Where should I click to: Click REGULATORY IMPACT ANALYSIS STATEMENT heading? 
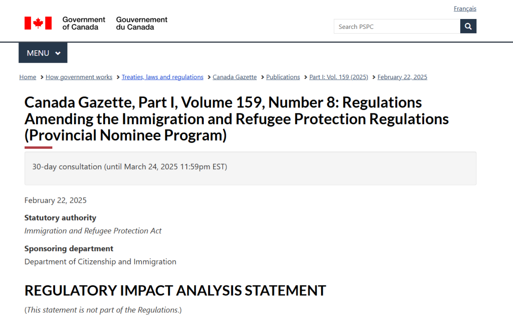point(175,291)
